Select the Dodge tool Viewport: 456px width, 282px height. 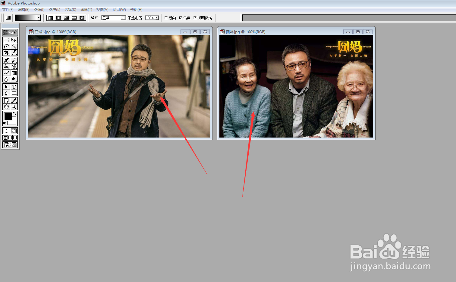(x=14, y=79)
